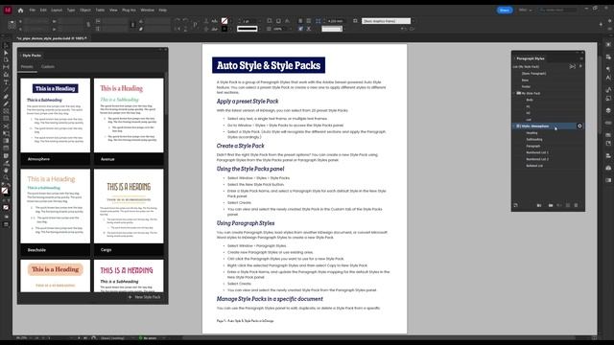The image size is (614, 345).
Task: Click the Home icon in the app bar
Action: tap(20, 11)
